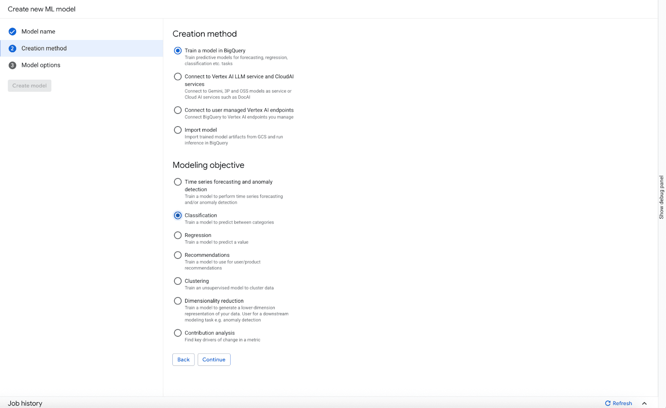Screen dimensions: 666x408
Task: Click the Back button
Action: tap(183, 359)
